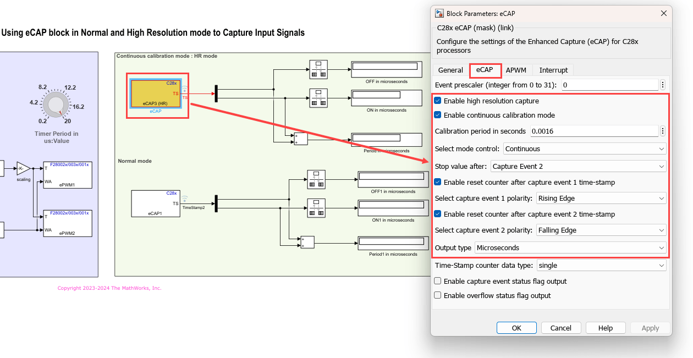Enable overflow status flag output
693x358 pixels.
coord(438,296)
